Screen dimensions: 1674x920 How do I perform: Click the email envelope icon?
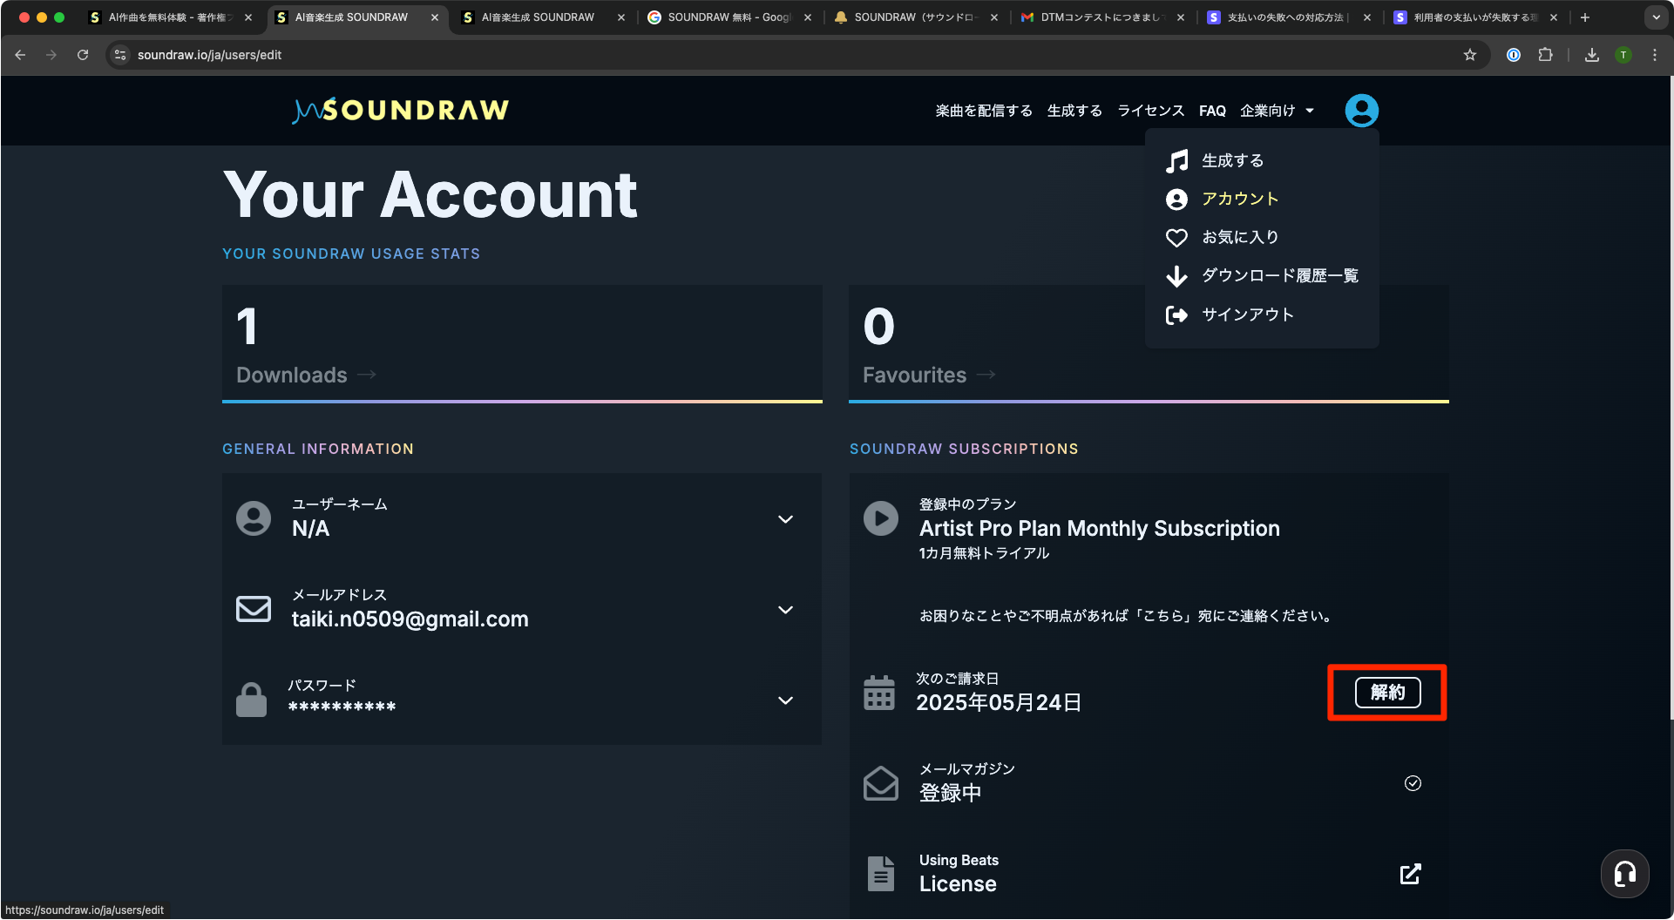pos(254,609)
